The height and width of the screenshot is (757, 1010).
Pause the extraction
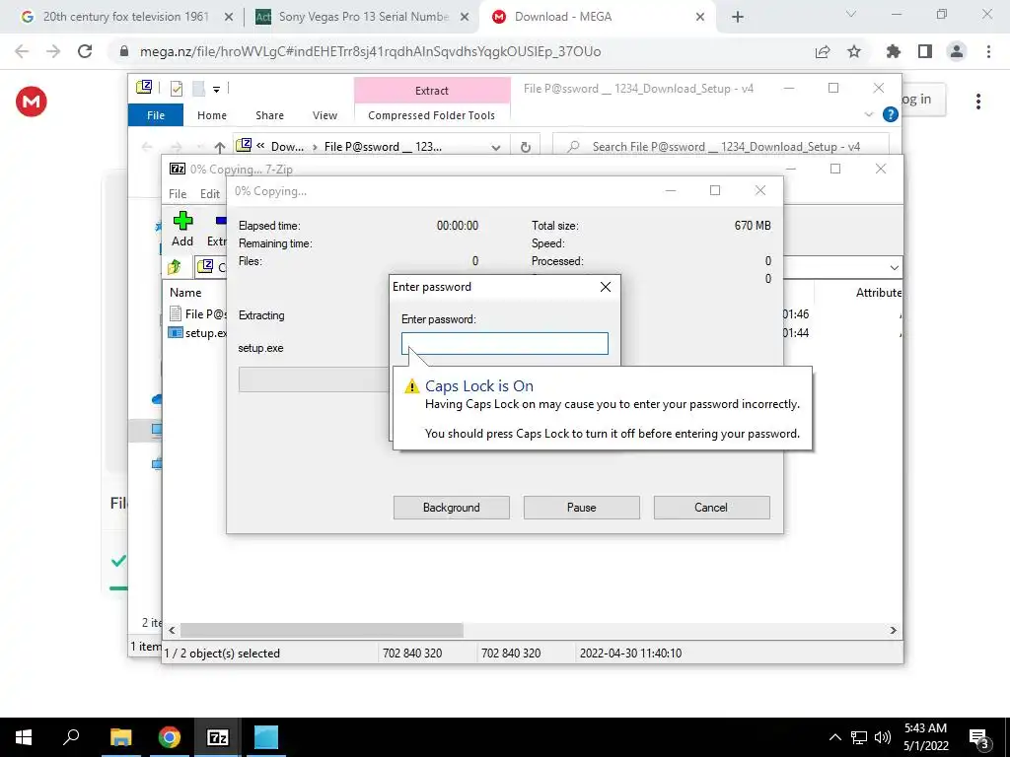[x=582, y=508]
